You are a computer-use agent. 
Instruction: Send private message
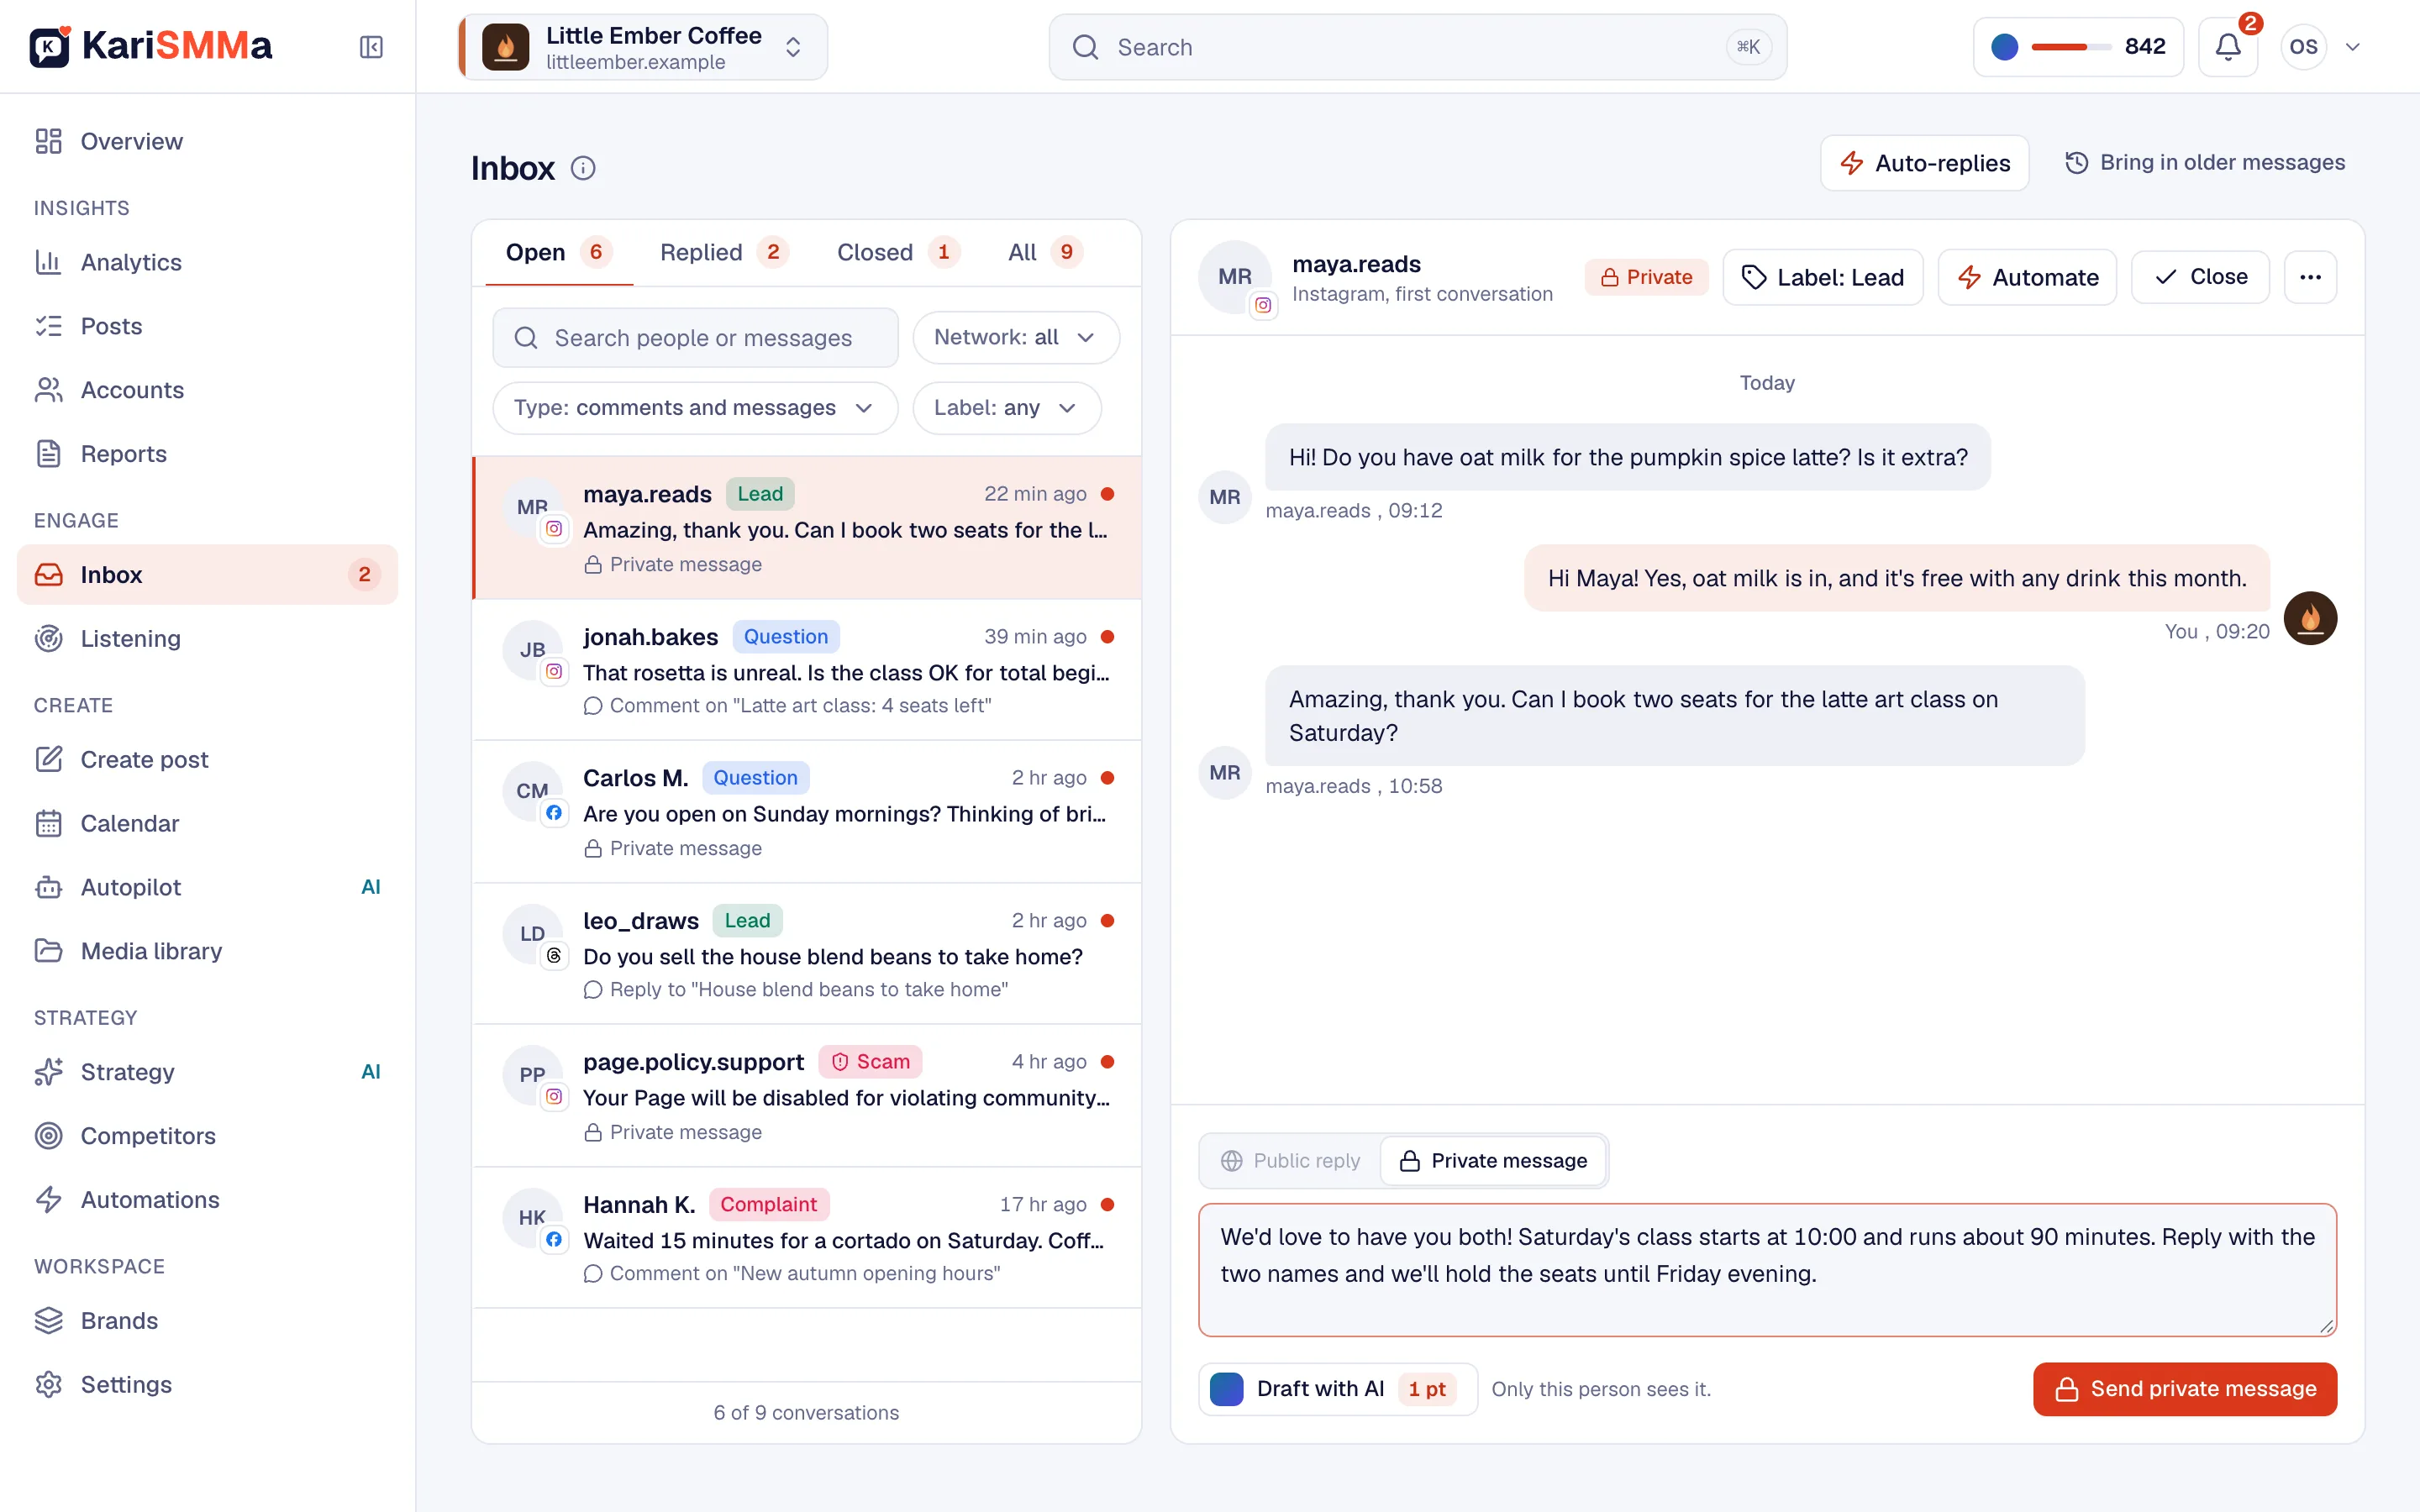(x=2184, y=1388)
